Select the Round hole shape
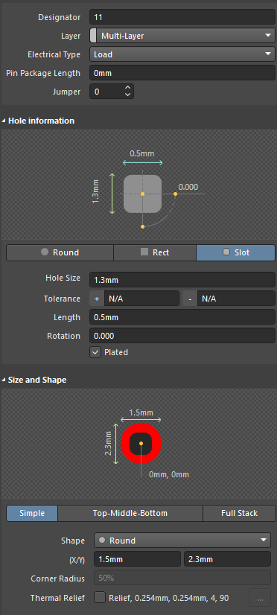This screenshot has height=615, width=277. coord(60,252)
